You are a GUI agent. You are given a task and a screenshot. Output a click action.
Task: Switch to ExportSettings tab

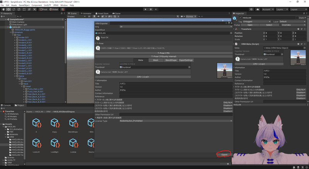(186, 60)
